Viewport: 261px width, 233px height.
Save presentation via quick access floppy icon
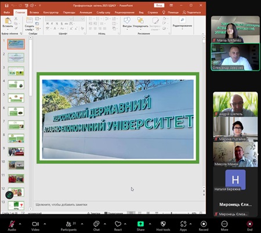pyautogui.click(x=6, y=5)
